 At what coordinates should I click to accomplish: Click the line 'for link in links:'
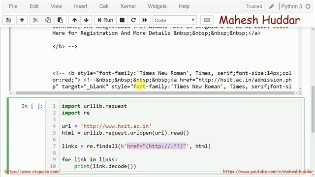(x=90, y=159)
